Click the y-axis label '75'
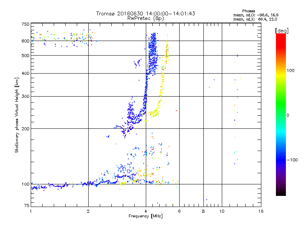The width and height of the screenshot is (307, 230). click(x=27, y=205)
